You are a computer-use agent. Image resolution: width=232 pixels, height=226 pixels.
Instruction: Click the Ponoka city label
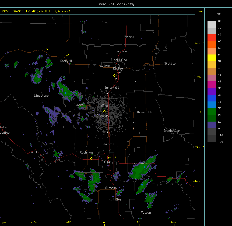pyautogui.click(x=129, y=37)
